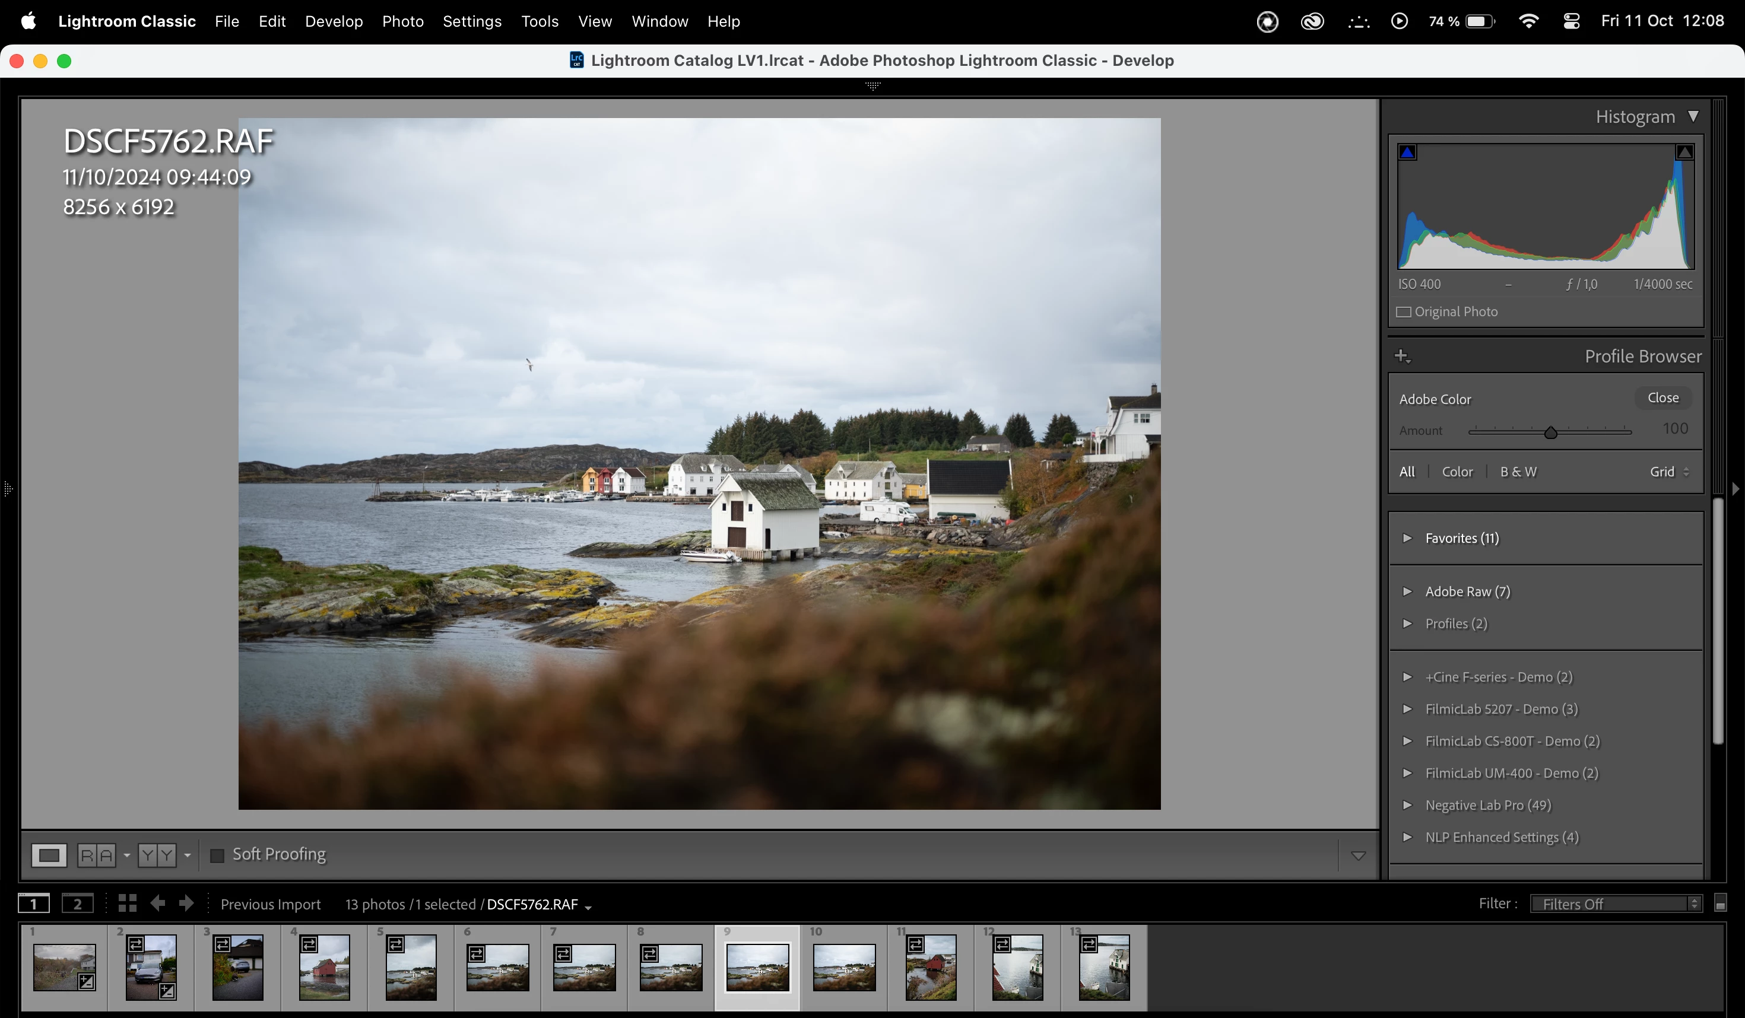Close the Profile Browser
Screen dimensions: 1745x1018
point(1662,398)
